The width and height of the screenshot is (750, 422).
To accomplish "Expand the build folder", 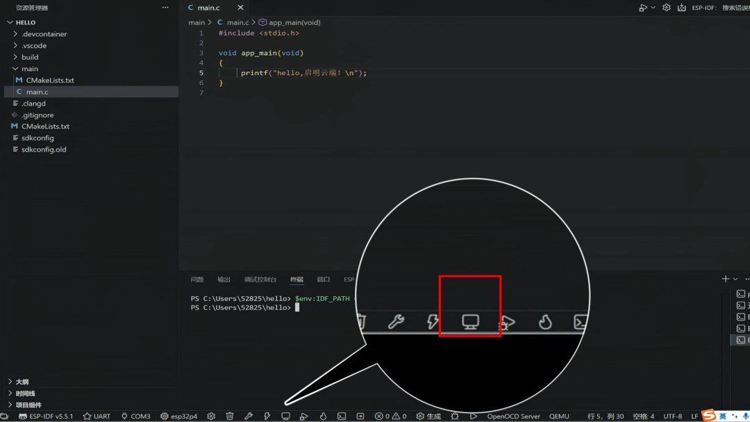I will pyautogui.click(x=15, y=57).
